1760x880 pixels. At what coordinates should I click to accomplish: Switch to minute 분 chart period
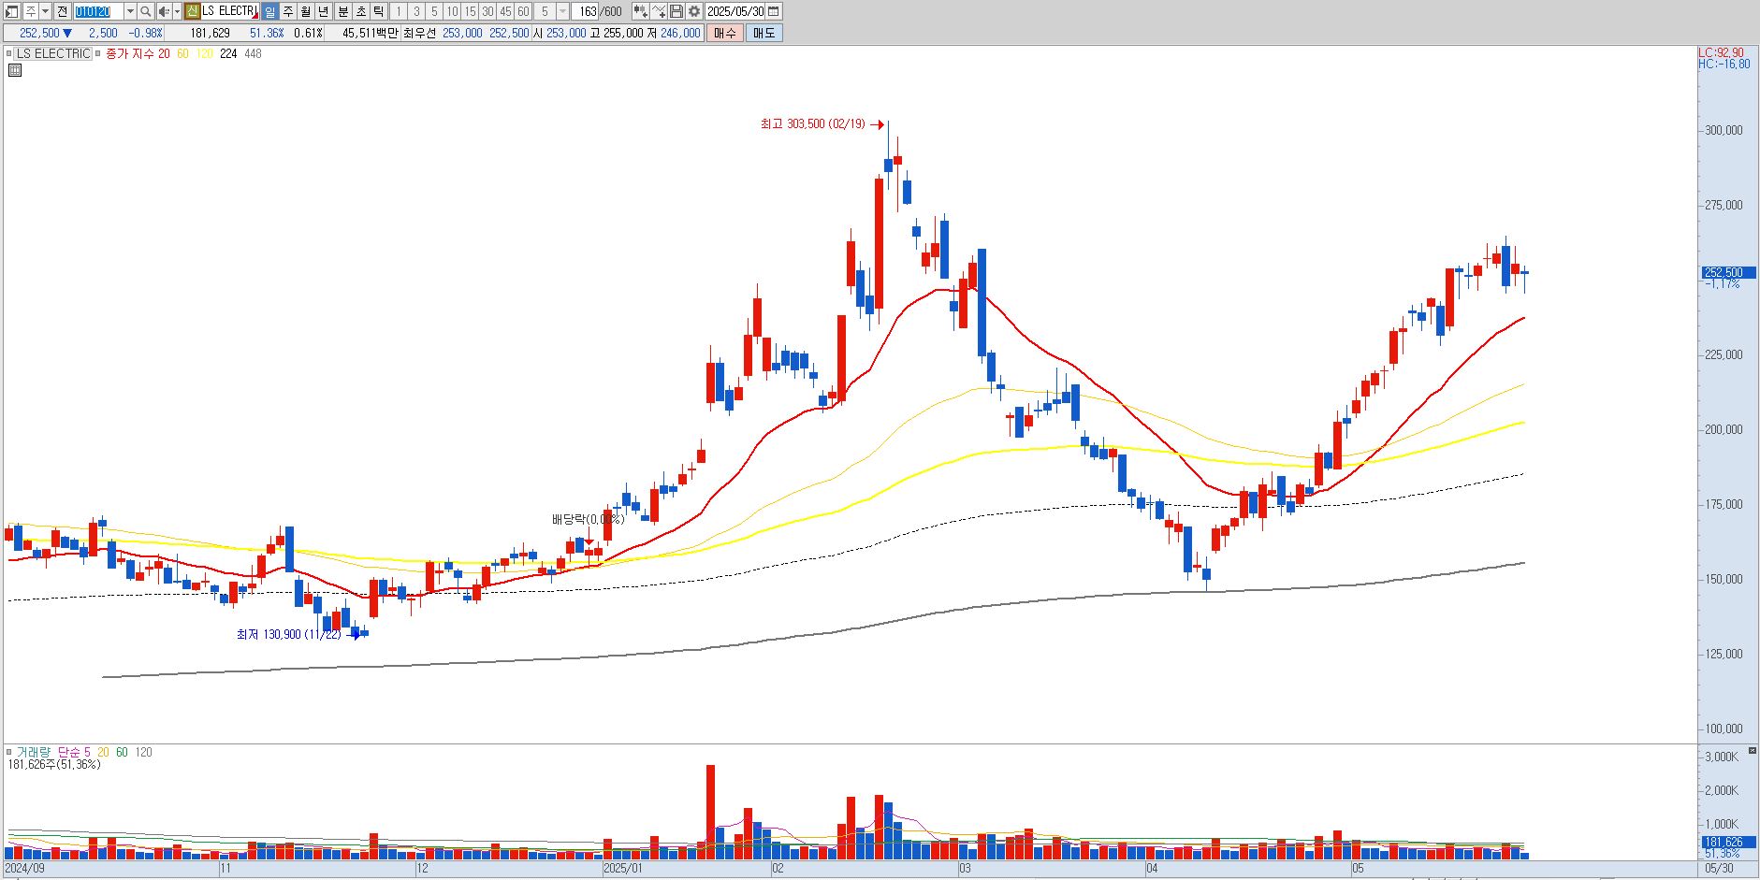point(342,11)
